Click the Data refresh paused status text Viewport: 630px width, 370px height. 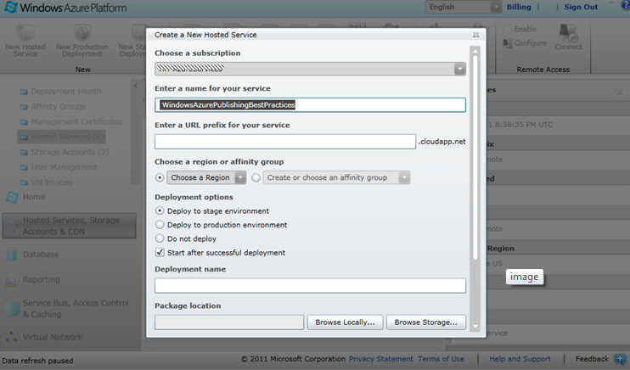tap(37, 361)
